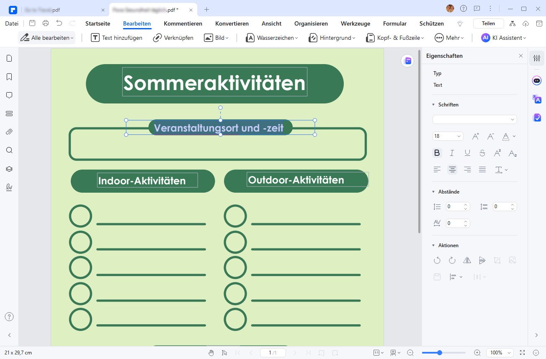Click the zoom slider handle
The image size is (546, 359).
coord(440,353)
